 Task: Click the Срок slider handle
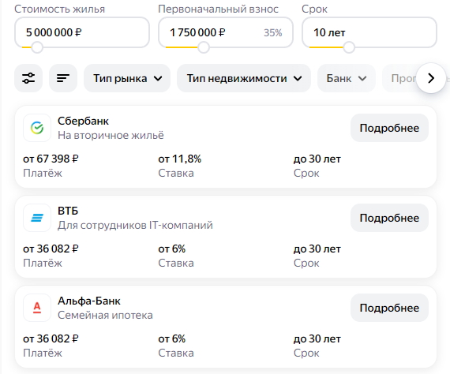349,47
